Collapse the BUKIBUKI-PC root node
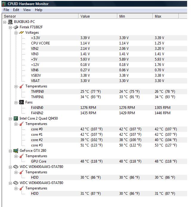 [x=4, y=22]
